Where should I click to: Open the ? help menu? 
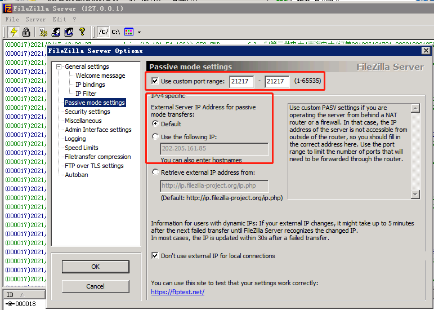click(x=74, y=19)
